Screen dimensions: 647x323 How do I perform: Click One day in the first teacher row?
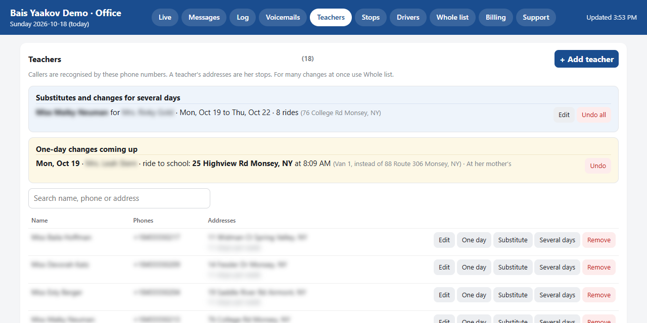pyautogui.click(x=474, y=240)
